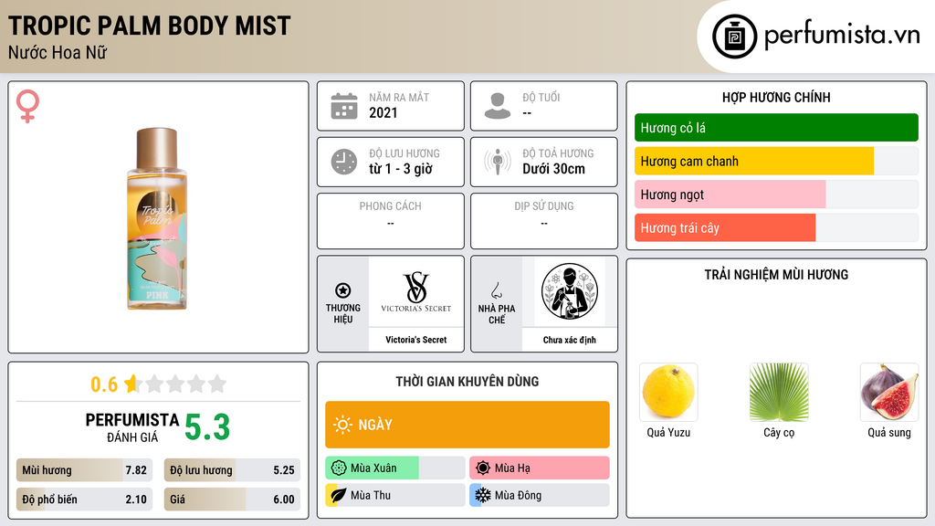Click the Hương cỏ lá green bar
This screenshot has height=526, width=935.
click(776, 128)
